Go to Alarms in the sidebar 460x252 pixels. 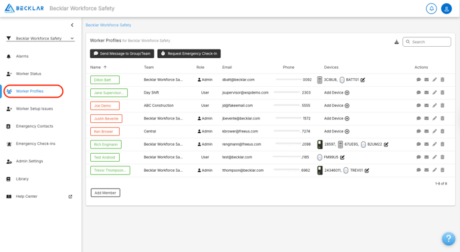point(22,56)
